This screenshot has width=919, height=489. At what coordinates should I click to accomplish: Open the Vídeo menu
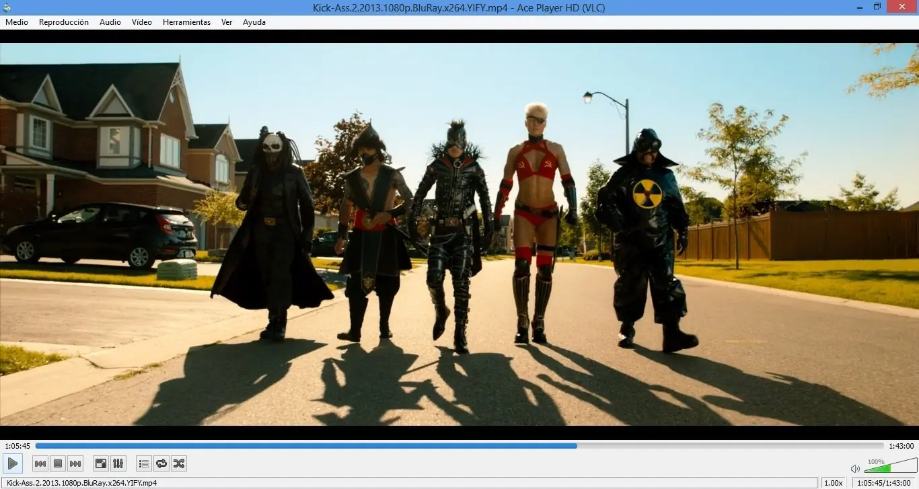[x=142, y=22]
